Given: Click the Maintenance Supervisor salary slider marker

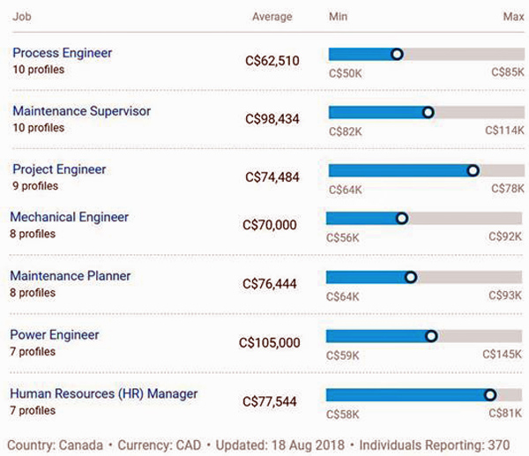Looking at the screenshot, I should pos(428,112).
